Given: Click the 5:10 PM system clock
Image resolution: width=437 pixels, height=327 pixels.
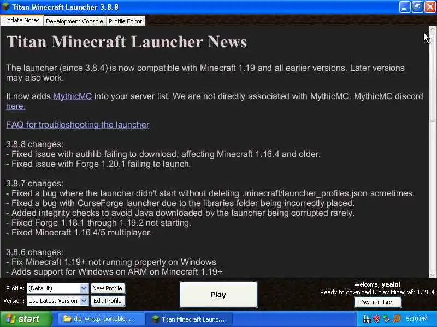Looking at the screenshot, I should point(417,319).
